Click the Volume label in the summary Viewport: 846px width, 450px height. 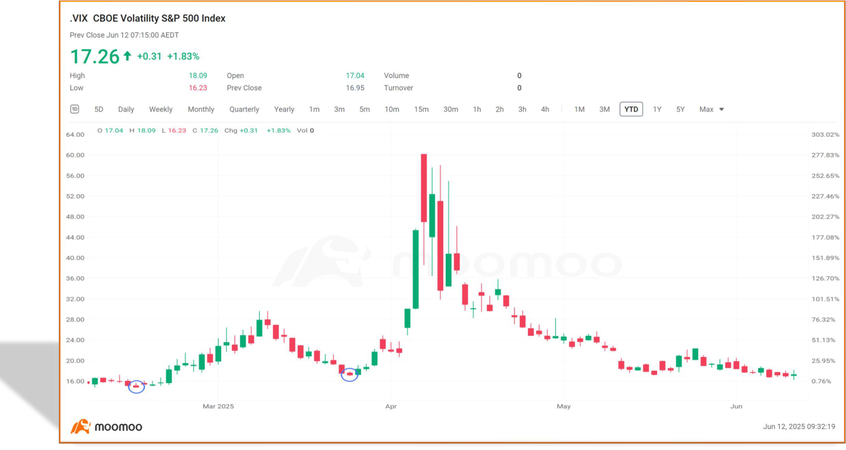[397, 76]
